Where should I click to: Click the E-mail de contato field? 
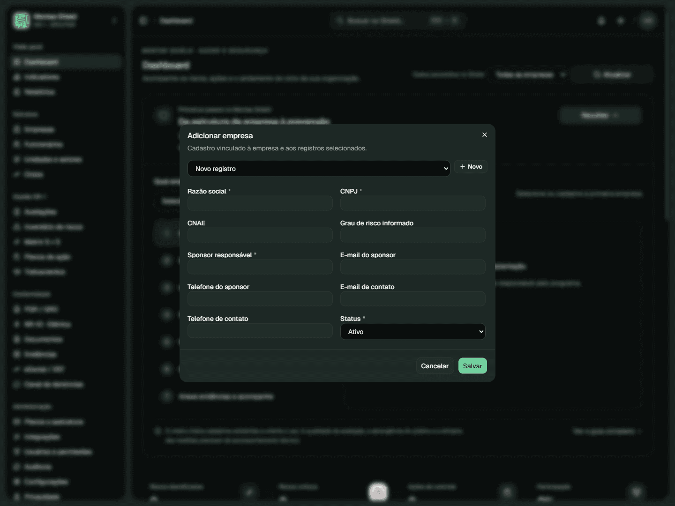click(412, 299)
